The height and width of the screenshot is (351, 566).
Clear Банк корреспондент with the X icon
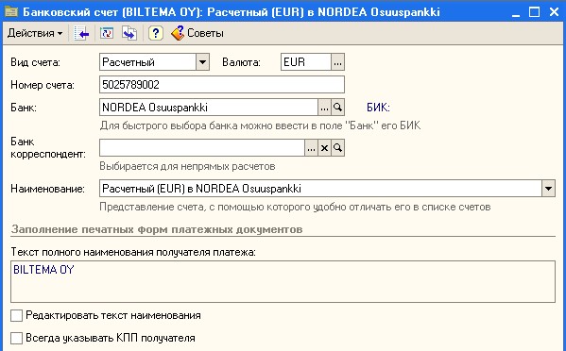click(324, 148)
